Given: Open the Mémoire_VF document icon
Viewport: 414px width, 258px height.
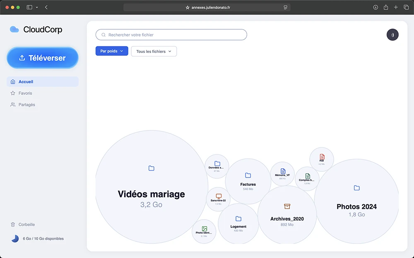Looking at the screenshot, I should pyautogui.click(x=283, y=171).
